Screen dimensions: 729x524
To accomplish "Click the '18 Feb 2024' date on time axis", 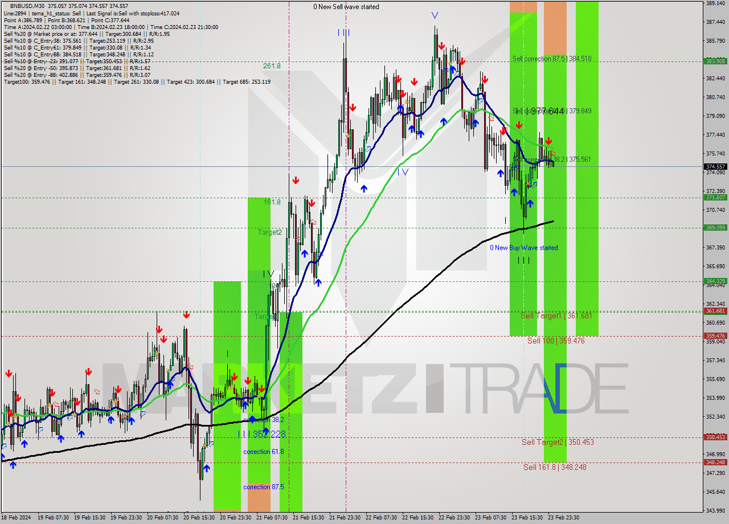I will (x=16, y=518).
